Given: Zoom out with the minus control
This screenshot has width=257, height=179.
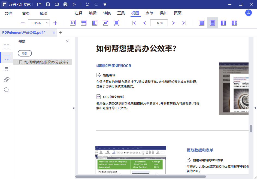Looking at the screenshot, I should [x=23, y=23].
